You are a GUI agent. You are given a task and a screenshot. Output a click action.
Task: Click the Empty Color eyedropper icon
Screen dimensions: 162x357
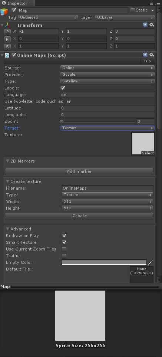coord(151,262)
